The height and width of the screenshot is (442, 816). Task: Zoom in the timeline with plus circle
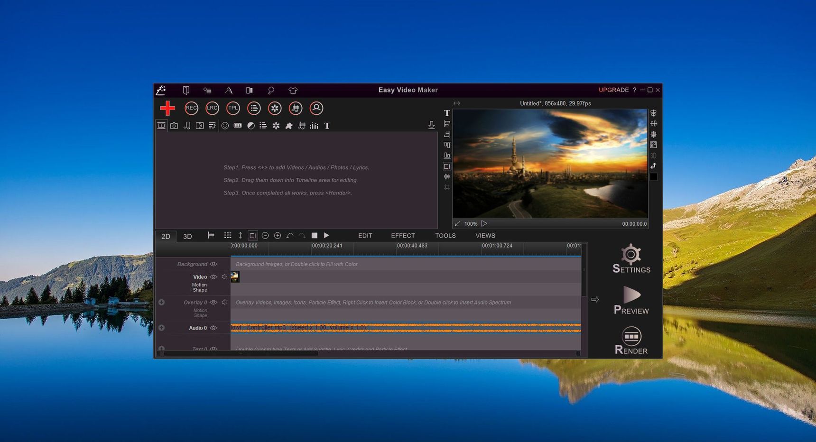pos(278,236)
